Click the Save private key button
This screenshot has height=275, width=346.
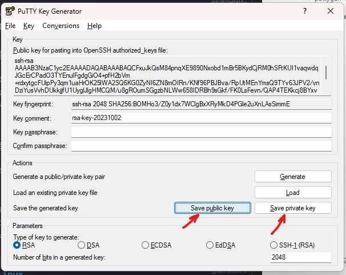point(292,208)
